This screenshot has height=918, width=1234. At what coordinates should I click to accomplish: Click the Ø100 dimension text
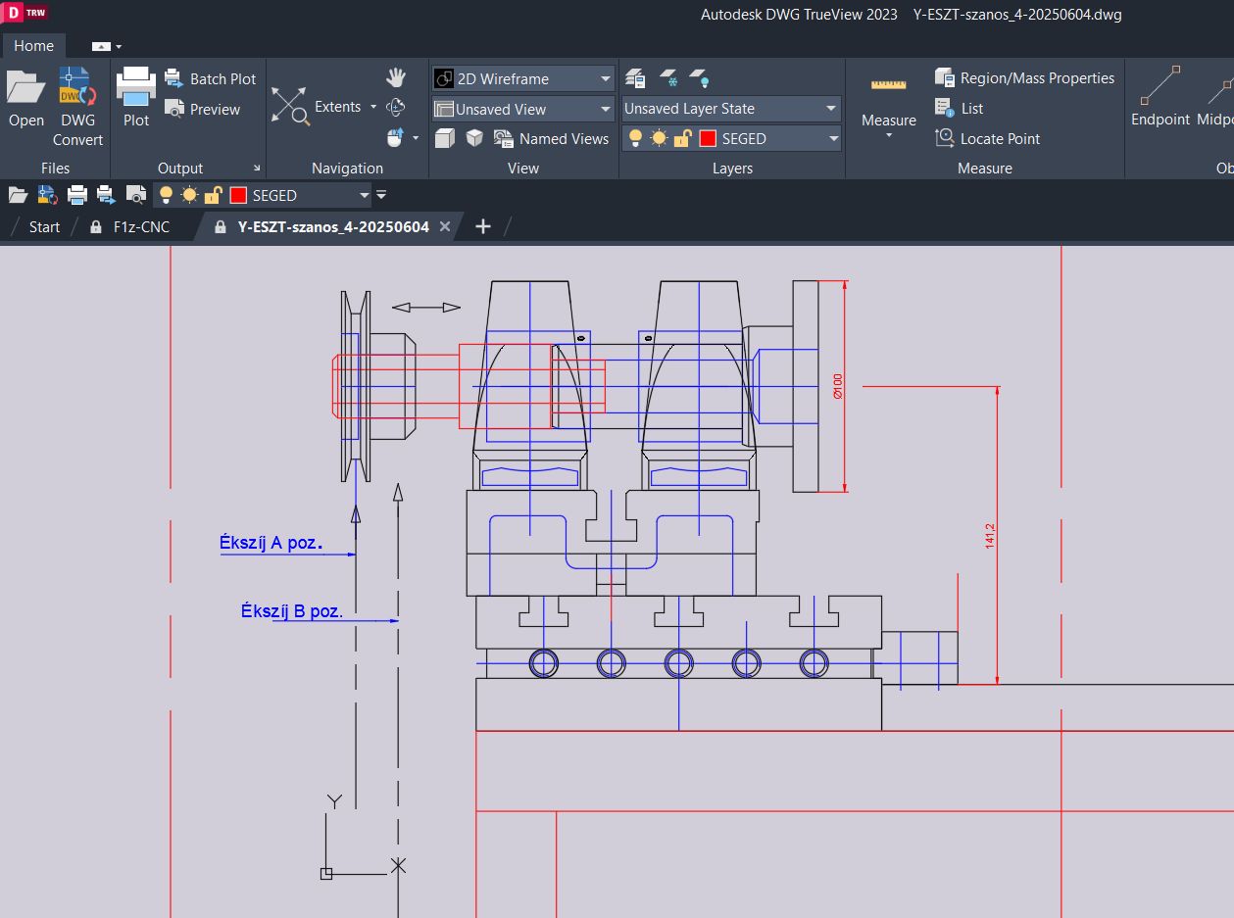pyautogui.click(x=838, y=386)
